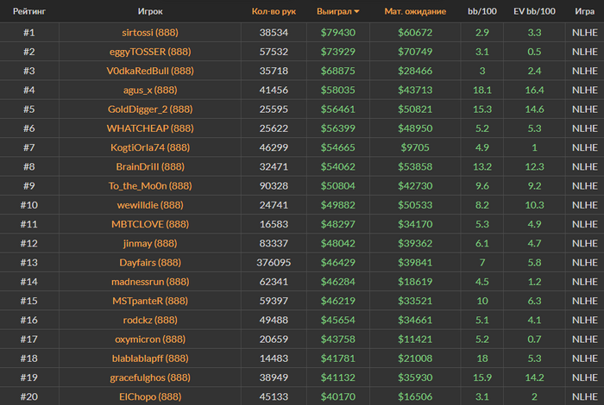View To_the_Mo0n (888) player stats
Screen dimensions: 604x405
pos(150,186)
